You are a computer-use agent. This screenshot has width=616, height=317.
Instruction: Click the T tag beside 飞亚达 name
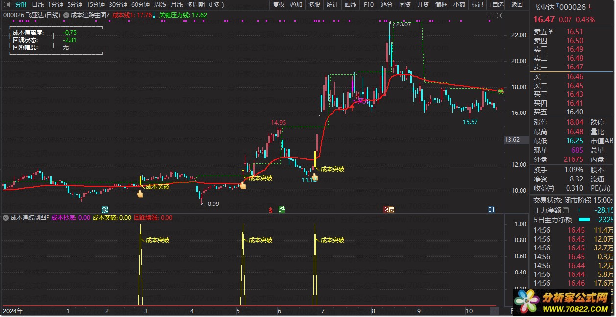click(x=558, y=5)
